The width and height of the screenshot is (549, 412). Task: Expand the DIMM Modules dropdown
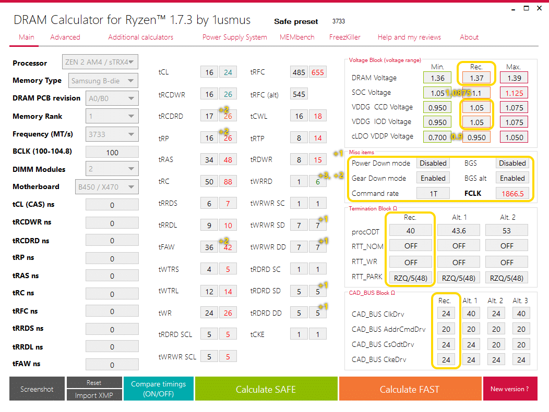click(x=112, y=169)
